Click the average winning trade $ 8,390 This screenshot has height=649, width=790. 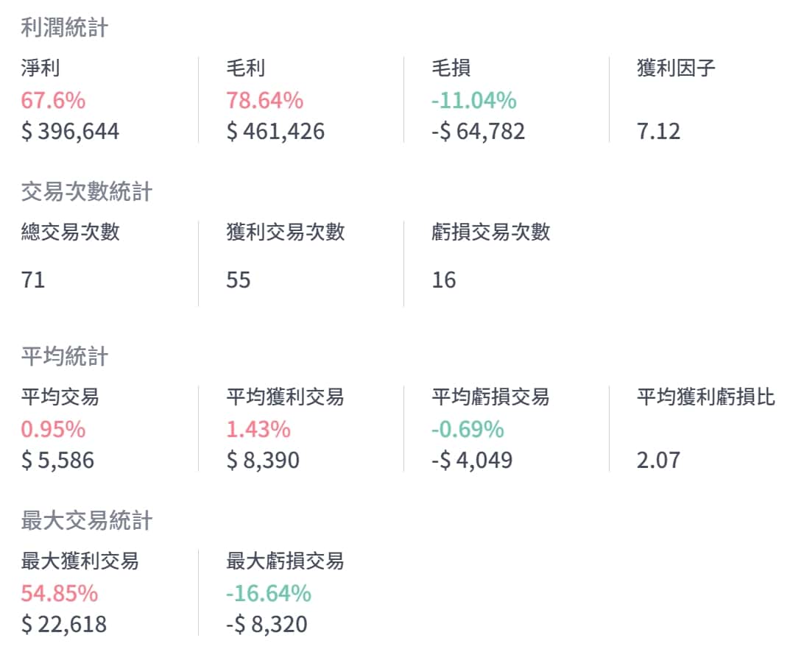coord(263,461)
